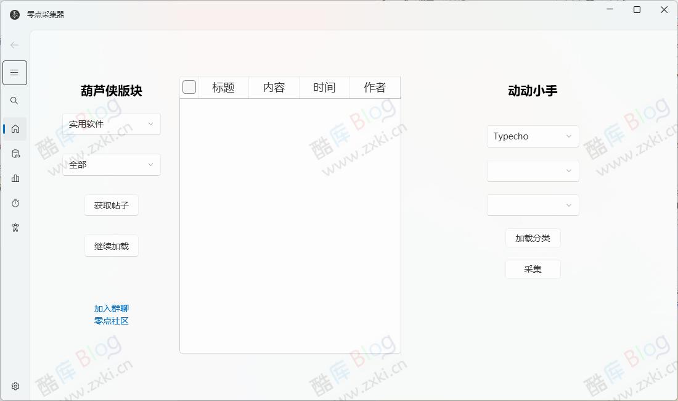This screenshot has height=401, width=678.
Task: Click the timer icon in the sidebar
Action: tap(15, 203)
